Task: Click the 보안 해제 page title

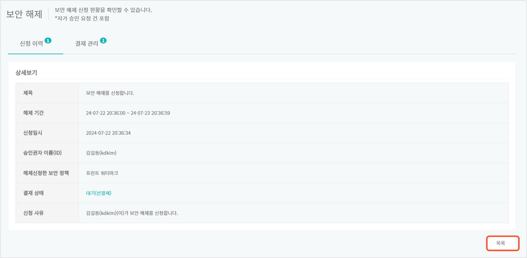Action: 24,14
